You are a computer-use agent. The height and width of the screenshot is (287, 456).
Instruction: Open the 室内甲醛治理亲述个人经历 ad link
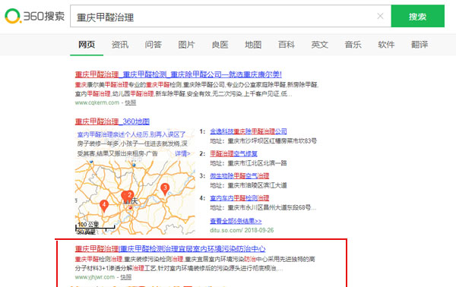(131, 134)
